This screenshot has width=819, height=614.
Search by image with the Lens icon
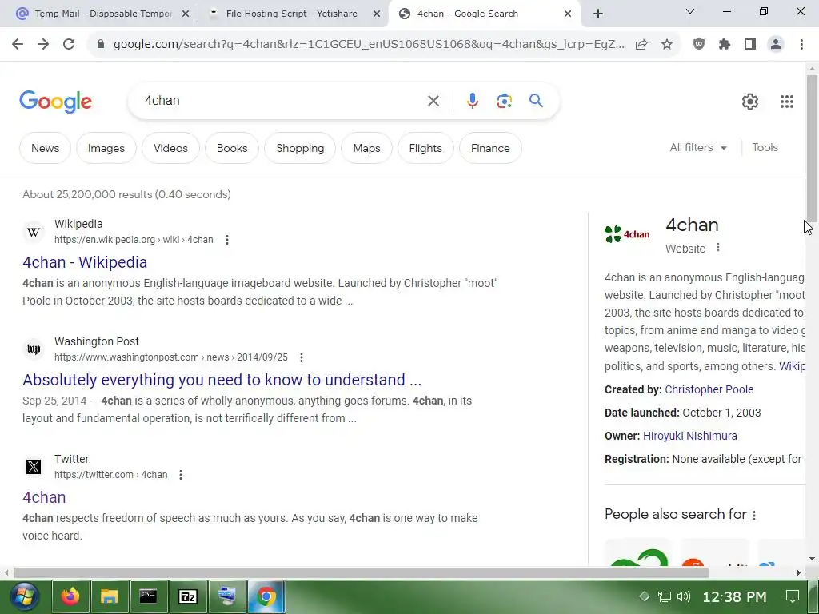coord(504,101)
